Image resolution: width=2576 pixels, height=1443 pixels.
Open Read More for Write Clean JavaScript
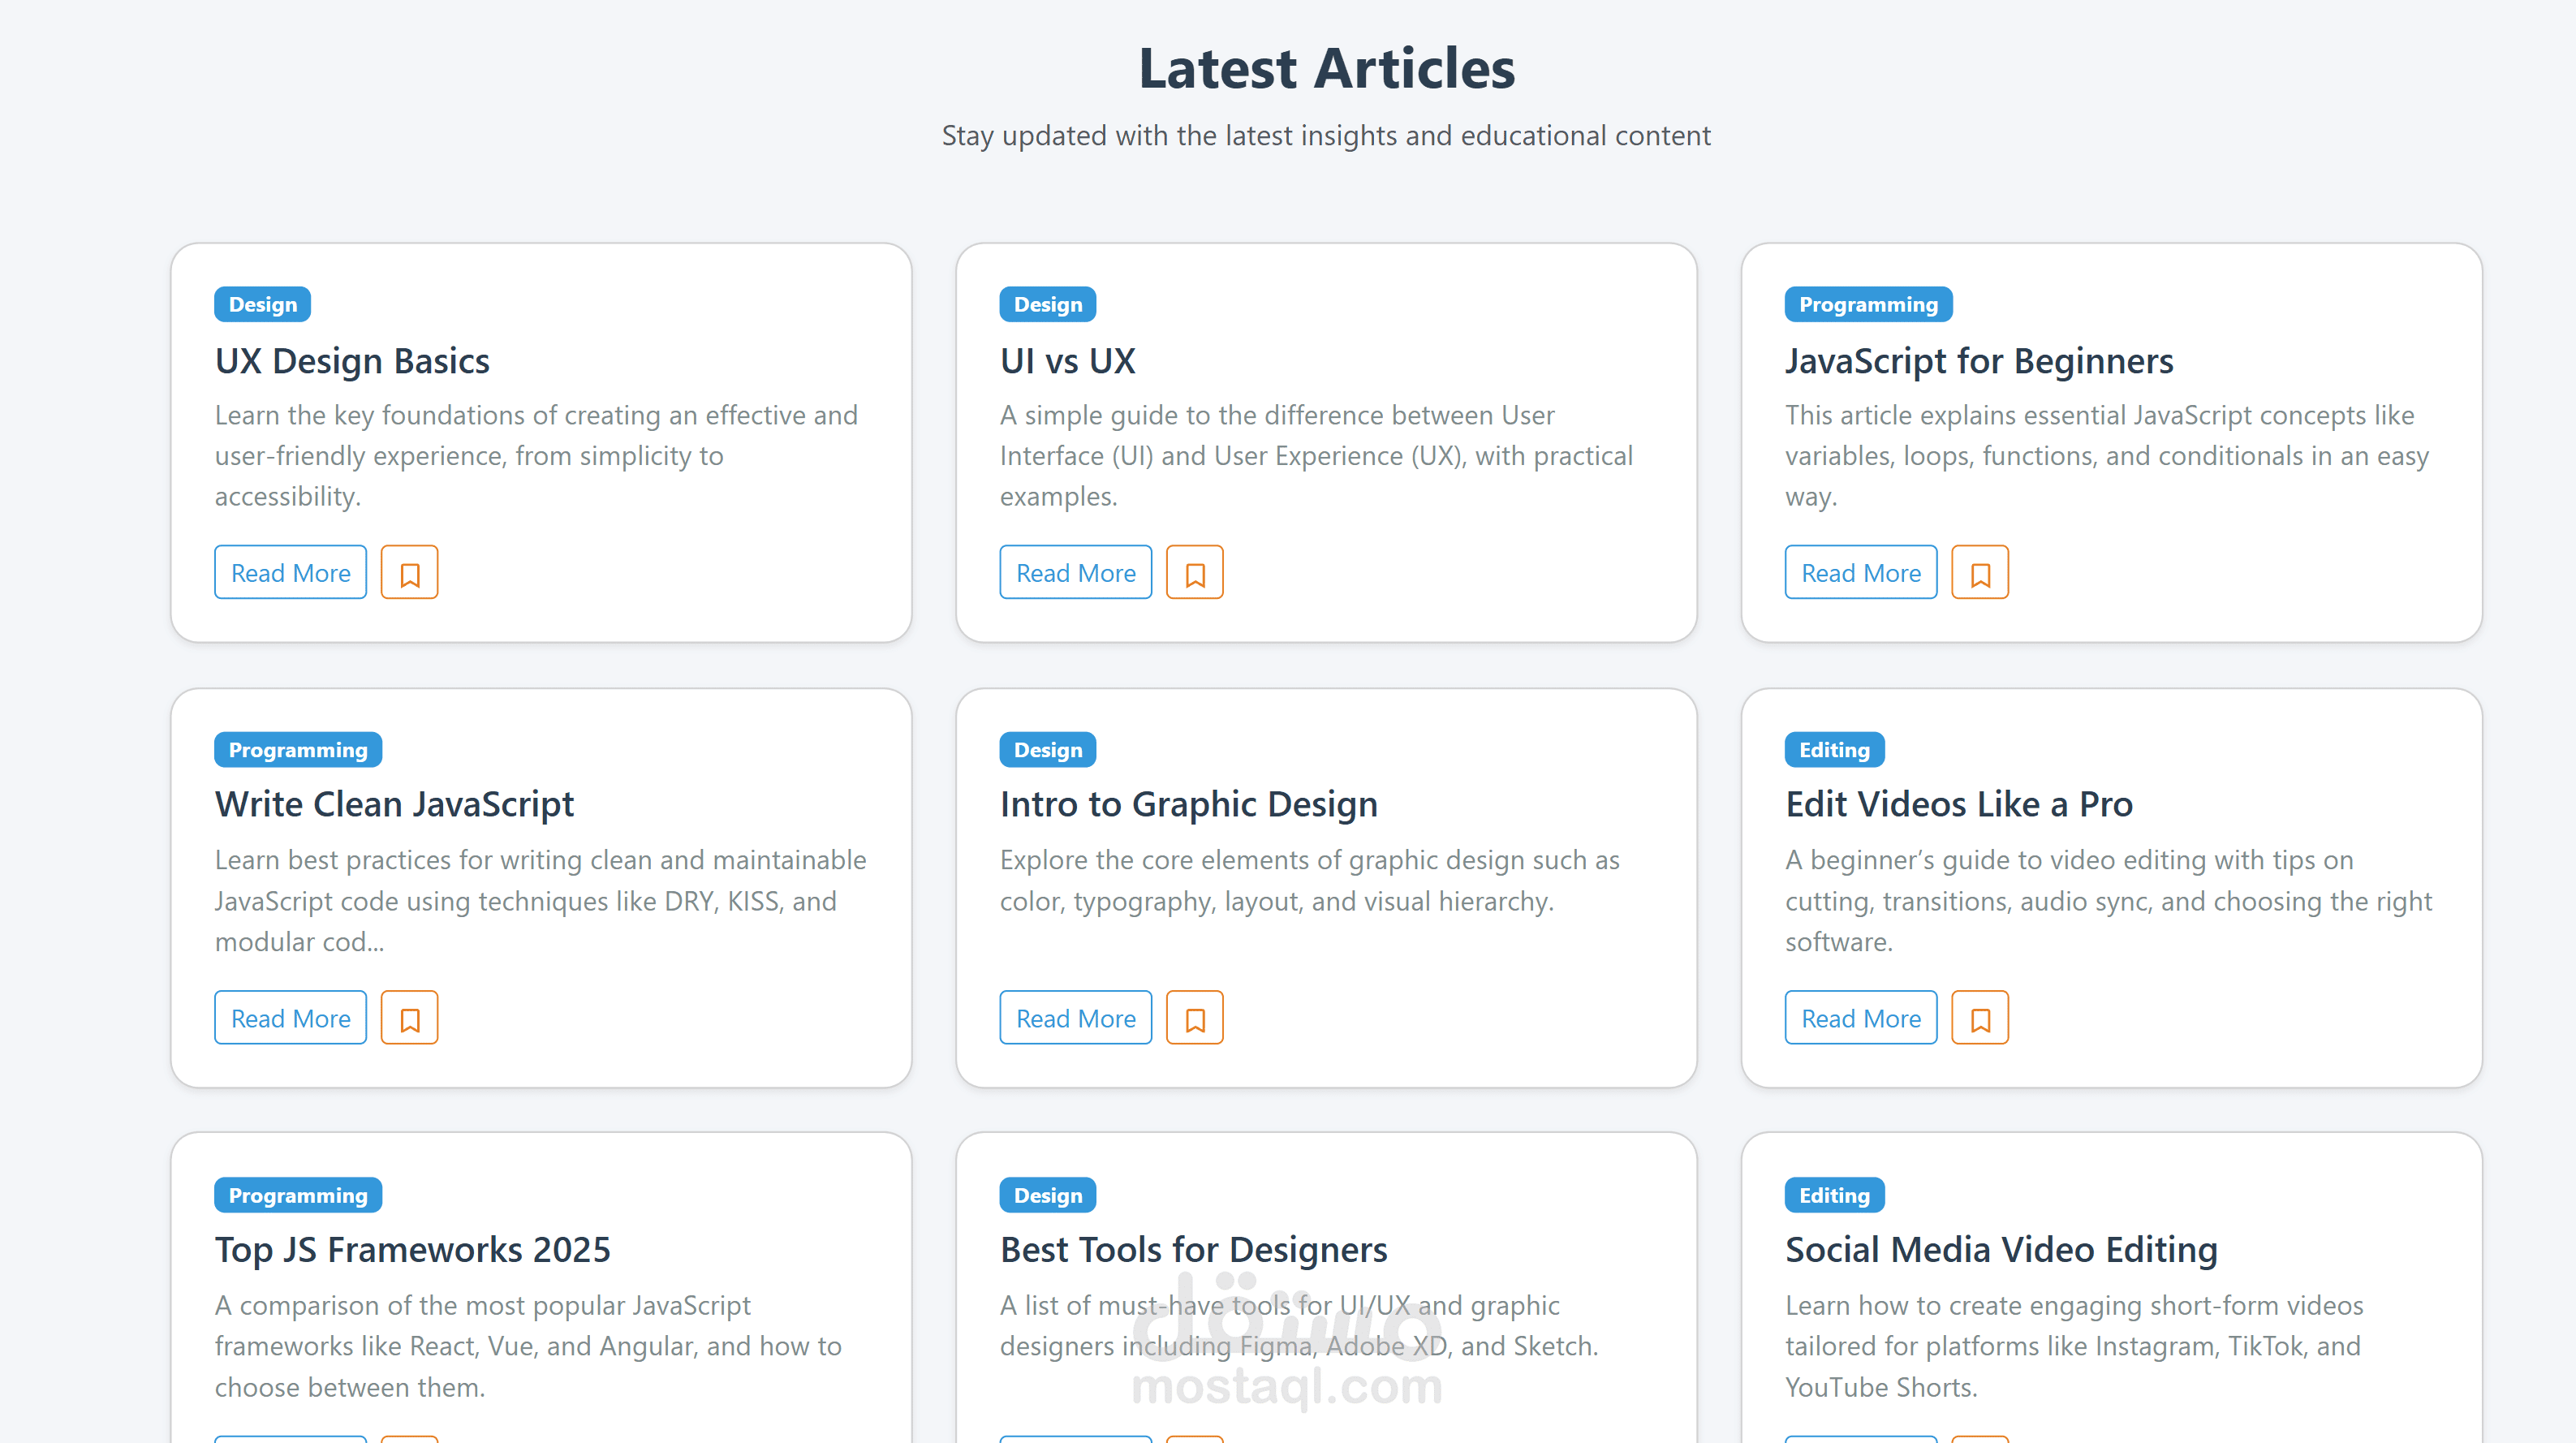click(x=290, y=1018)
